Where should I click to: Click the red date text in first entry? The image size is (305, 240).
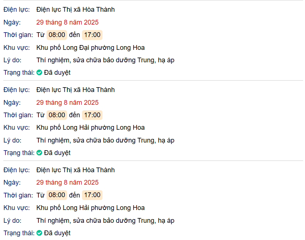point(67,22)
